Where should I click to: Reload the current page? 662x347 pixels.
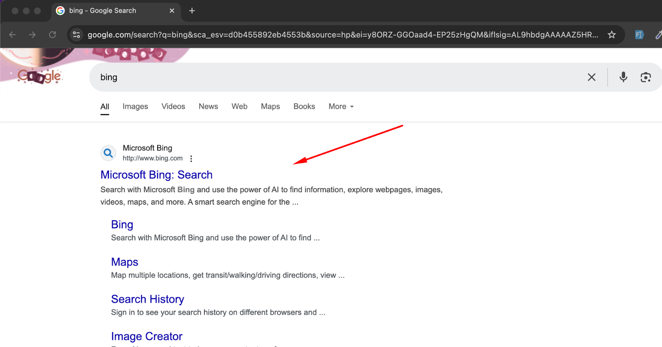[x=53, y=35]
